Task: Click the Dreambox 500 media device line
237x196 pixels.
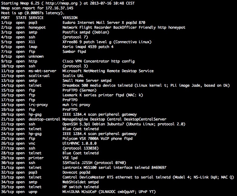Action: click(x=146, y=85)
